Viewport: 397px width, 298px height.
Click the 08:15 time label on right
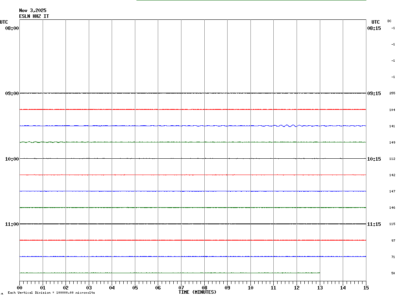(374, 28)
